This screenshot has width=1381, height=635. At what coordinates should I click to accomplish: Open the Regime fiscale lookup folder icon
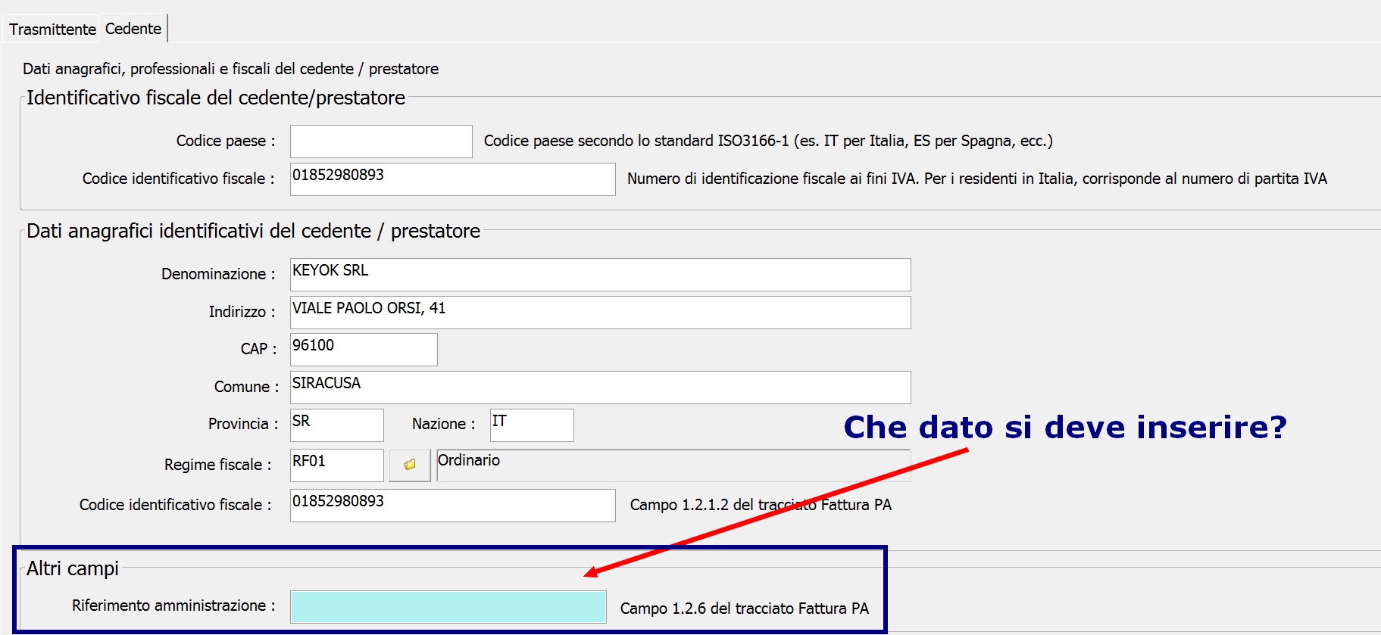pos(410,465)
